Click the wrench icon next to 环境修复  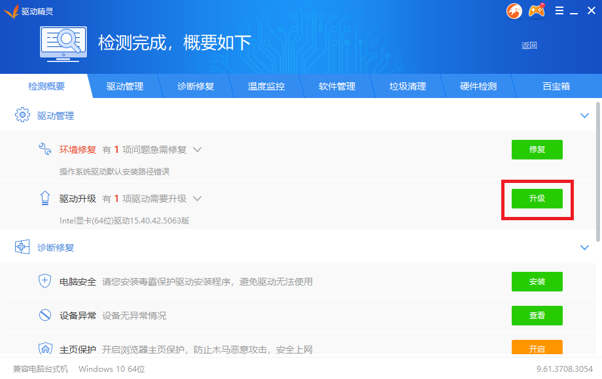(44, 149)
